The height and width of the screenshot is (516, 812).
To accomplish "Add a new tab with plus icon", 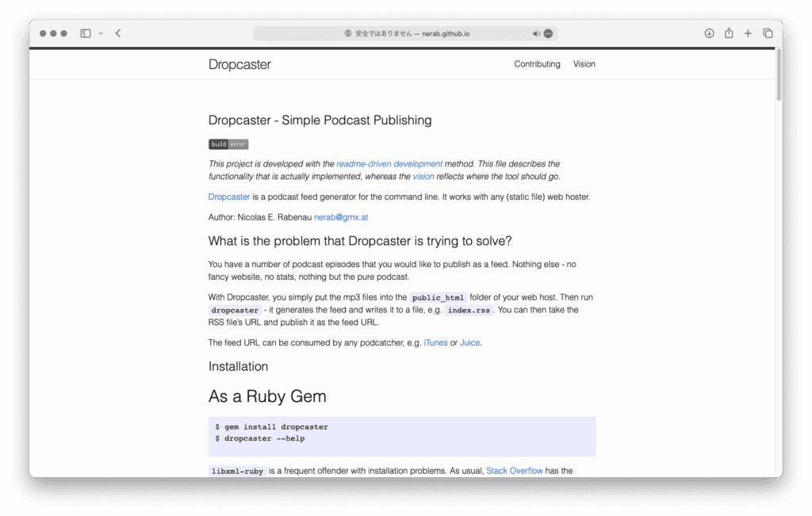I will click(748, 33).
